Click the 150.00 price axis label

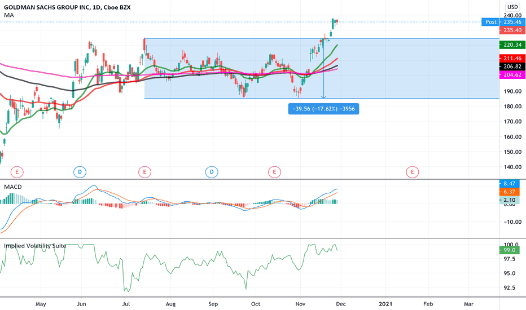click(512, 152)
